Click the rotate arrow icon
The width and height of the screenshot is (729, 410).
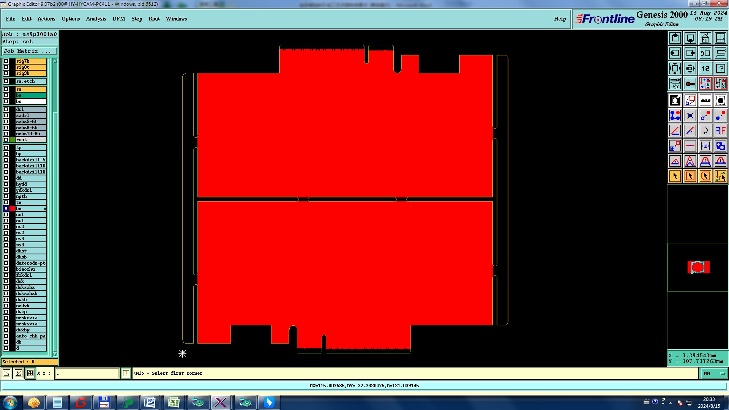click(x=705, y=131)
